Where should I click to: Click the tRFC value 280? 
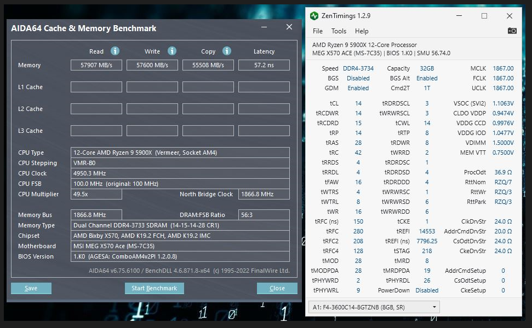(358, 231)
